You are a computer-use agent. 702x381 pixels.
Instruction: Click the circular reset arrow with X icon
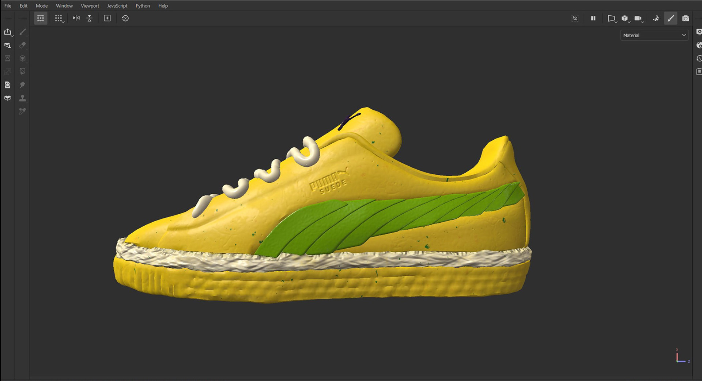pos(125,18)
